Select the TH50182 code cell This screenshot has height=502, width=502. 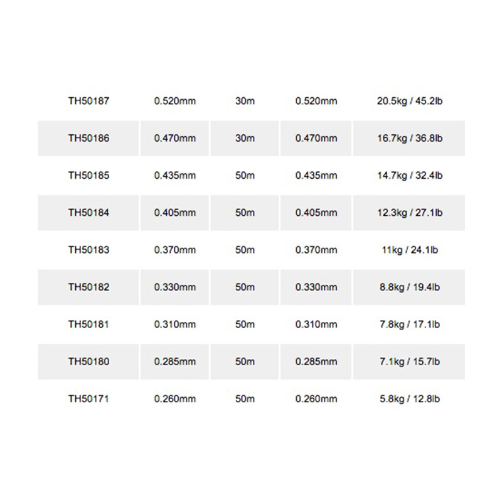click(88, 287)
